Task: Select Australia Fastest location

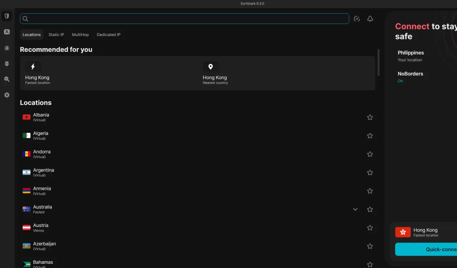Action: click(197, 209)
